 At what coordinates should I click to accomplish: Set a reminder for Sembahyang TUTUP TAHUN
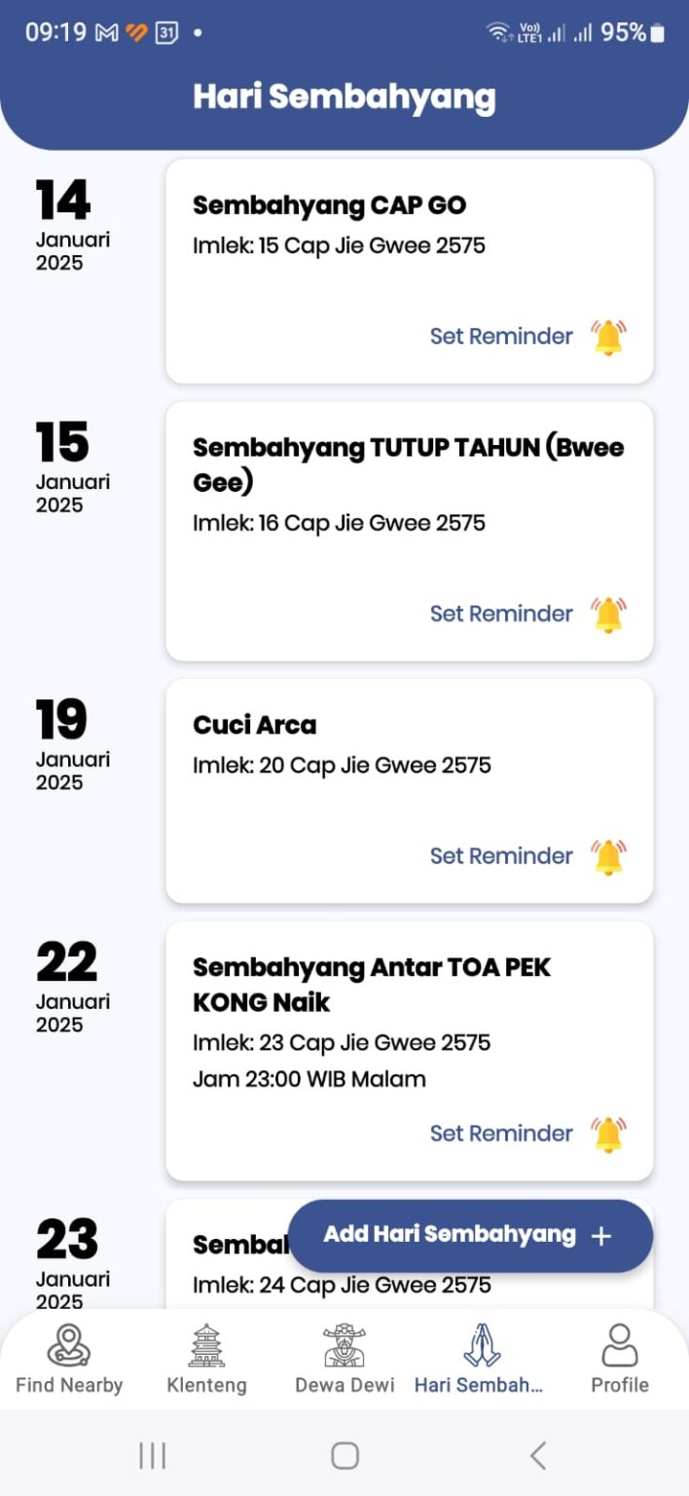coord(501,614)
